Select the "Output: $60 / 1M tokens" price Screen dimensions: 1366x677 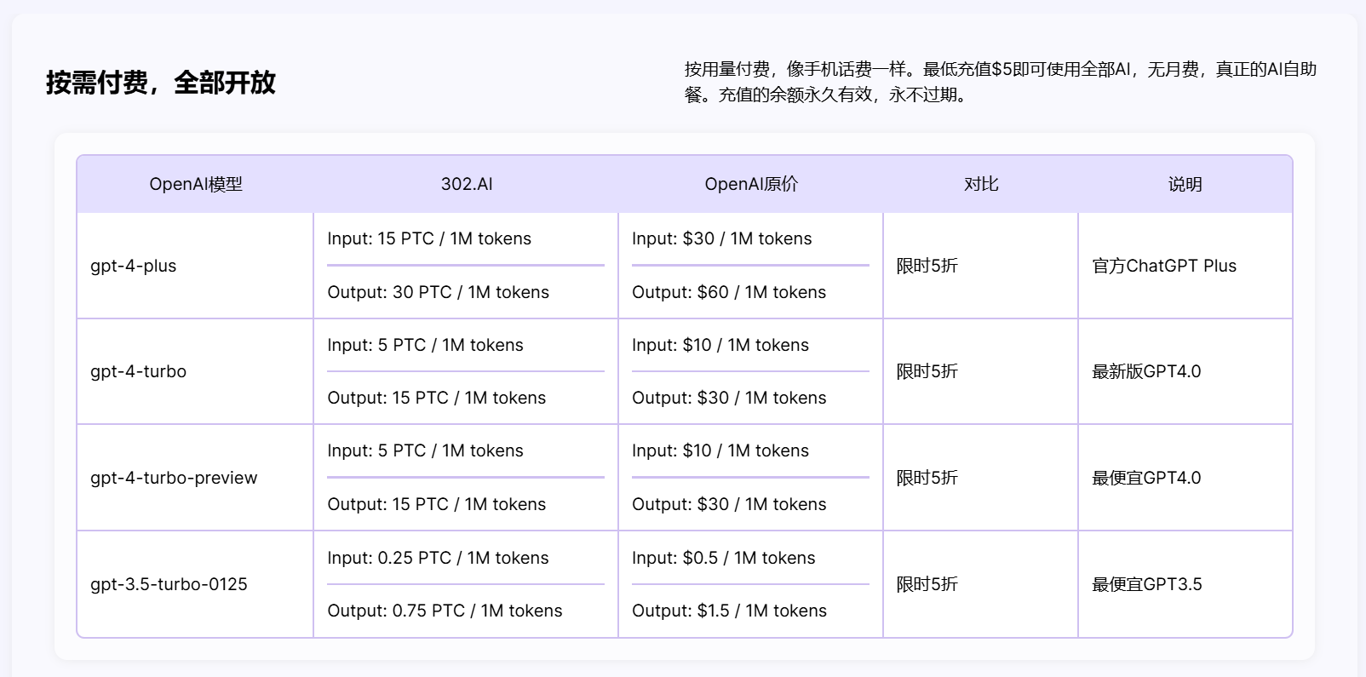(729, 292)
